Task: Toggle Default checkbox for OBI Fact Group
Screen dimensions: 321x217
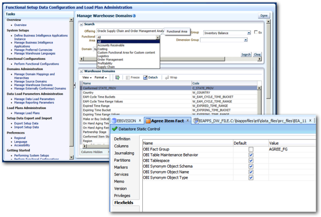Action: pyautogui.click(x=251, y=149)
